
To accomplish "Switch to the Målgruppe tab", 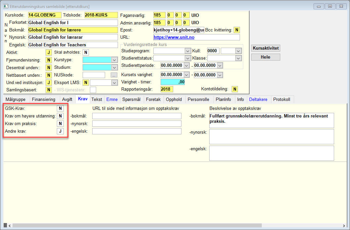I will [16, 100].
